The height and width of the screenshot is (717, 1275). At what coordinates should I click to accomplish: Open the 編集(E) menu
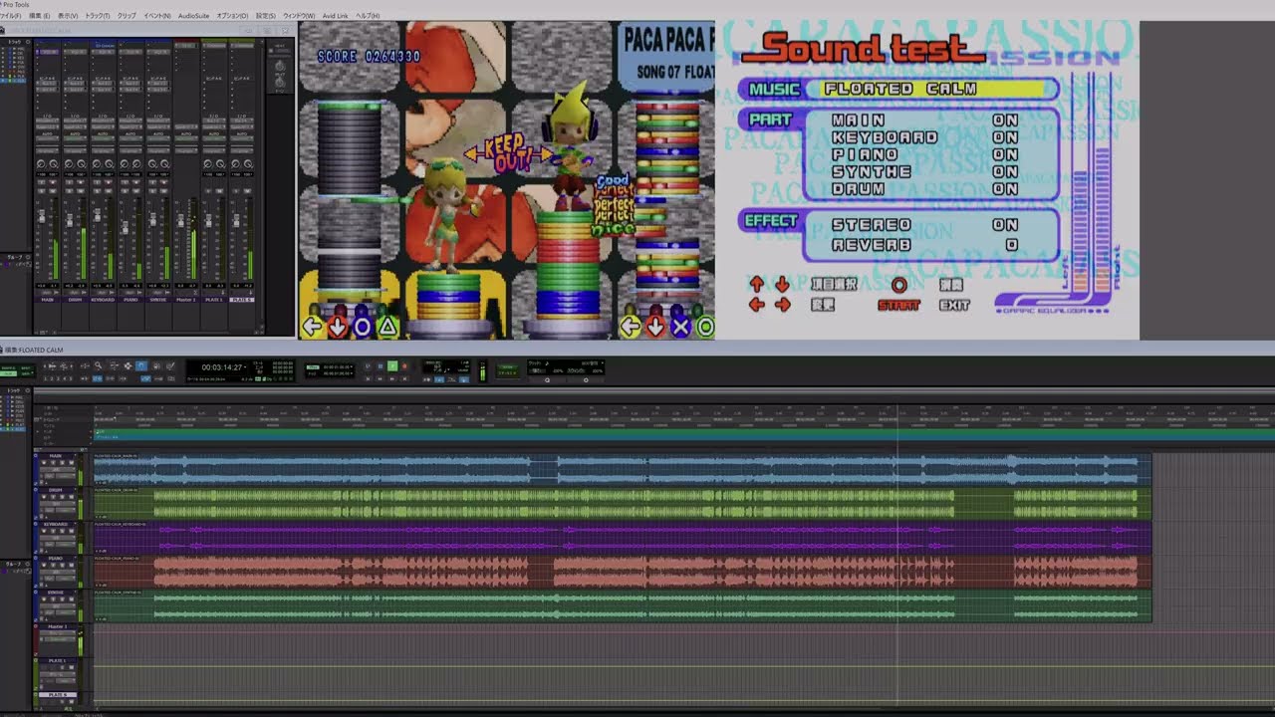click(40, 16)
